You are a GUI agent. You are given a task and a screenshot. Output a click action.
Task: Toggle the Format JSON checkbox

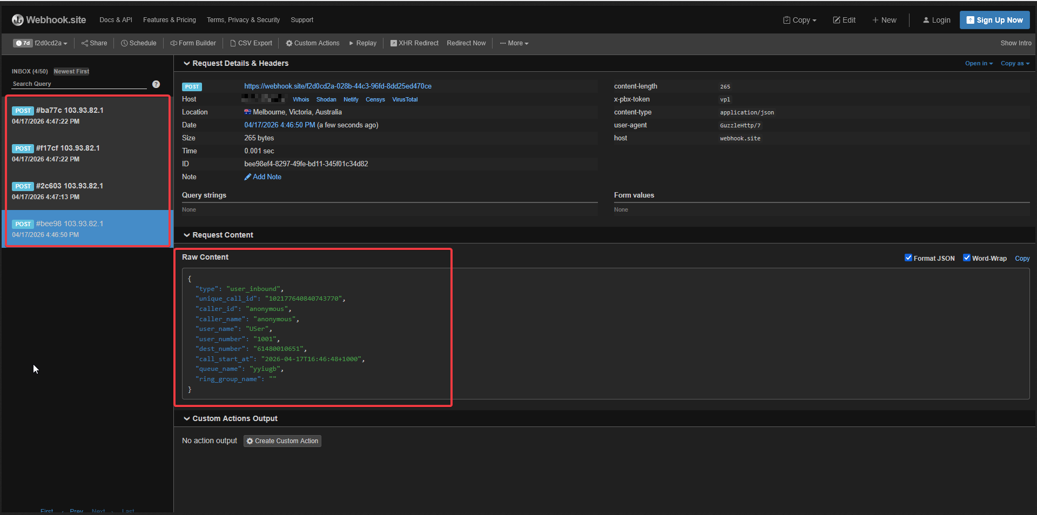pyautogui.click(x=908, y=258)
